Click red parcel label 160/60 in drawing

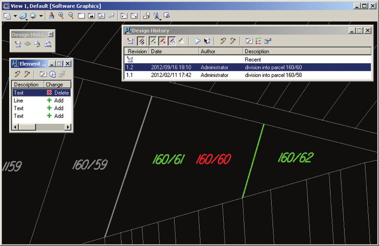click(x=214, y=159)
